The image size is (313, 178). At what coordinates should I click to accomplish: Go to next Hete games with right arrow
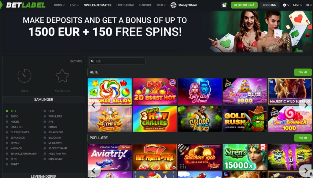pos(306,105)
